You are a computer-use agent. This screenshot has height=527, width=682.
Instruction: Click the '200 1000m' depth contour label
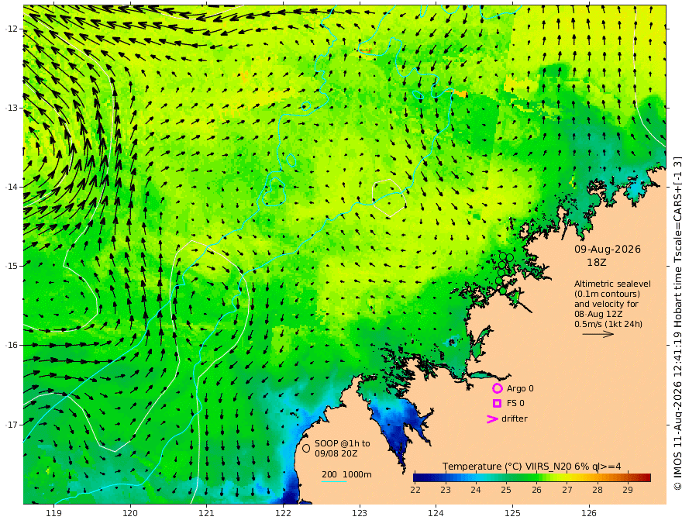(346, 474)
